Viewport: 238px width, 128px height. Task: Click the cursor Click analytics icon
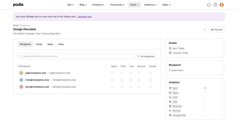(170, 97)
